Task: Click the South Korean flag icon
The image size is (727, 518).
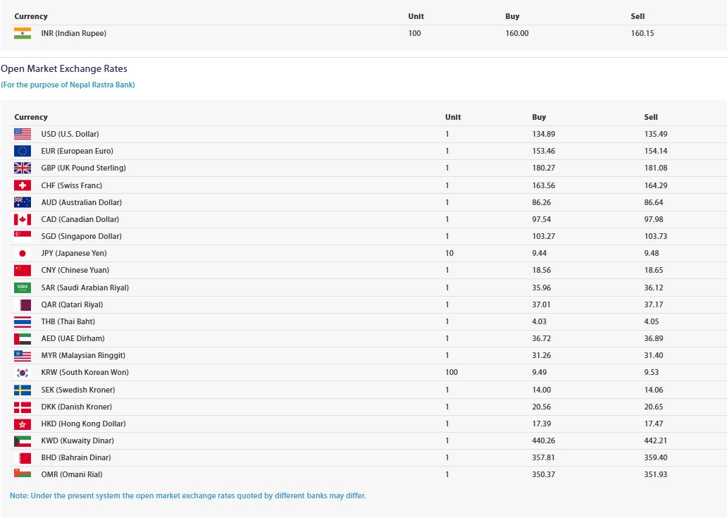Action: coord(23,372)
